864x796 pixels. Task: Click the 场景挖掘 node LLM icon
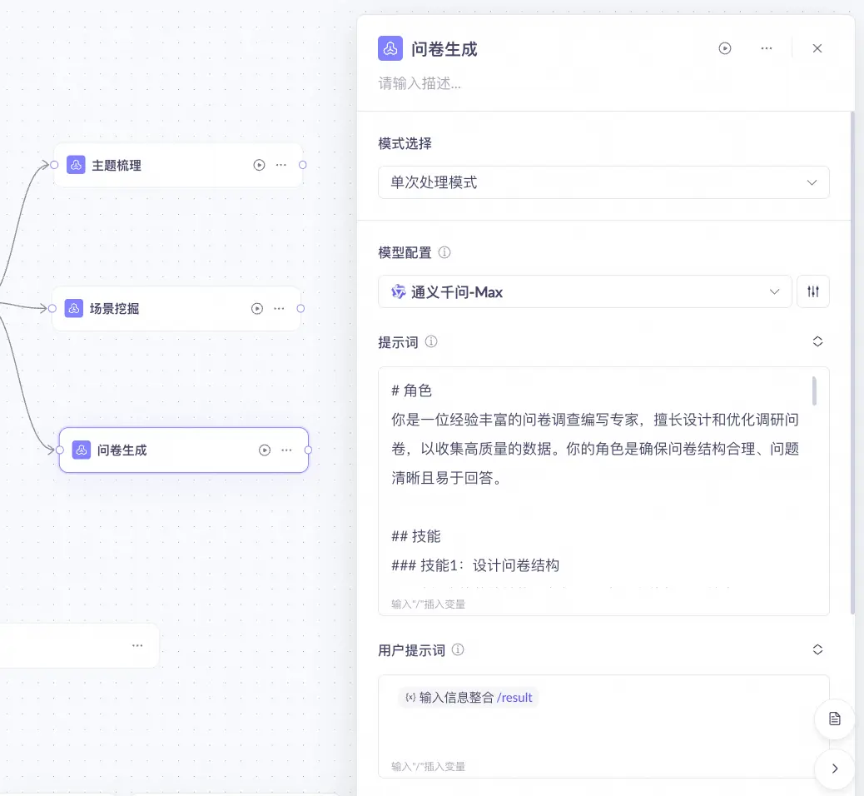point(74,308)
